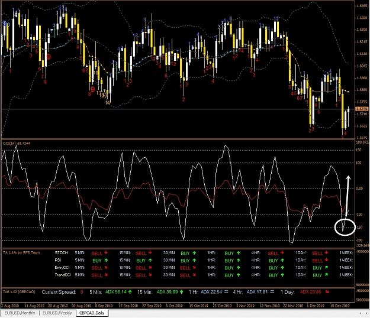Click the '1.5625' price scale label

[362, 126]
